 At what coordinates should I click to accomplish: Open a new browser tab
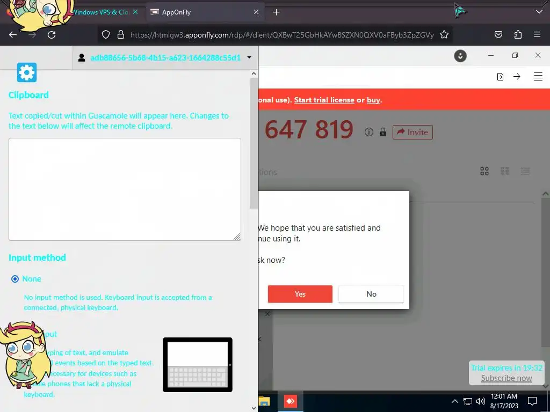(x=277, y=12)
